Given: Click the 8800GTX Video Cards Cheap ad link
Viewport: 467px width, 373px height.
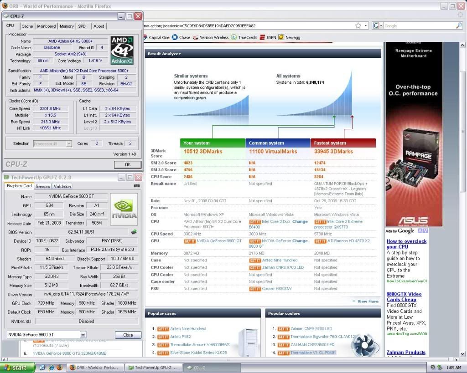Looking at the screenshot, I should point(404,297).
